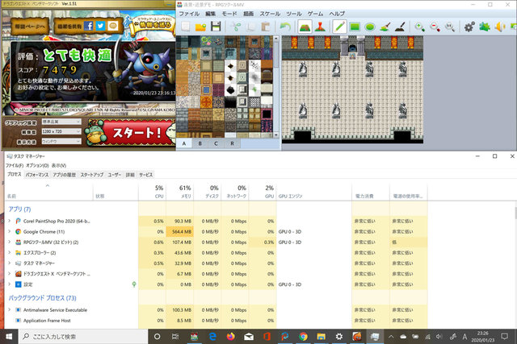Open the Database gear icon
Image resolution: width=517 pixels, height=344 pixels.
(x=469, y=27)
